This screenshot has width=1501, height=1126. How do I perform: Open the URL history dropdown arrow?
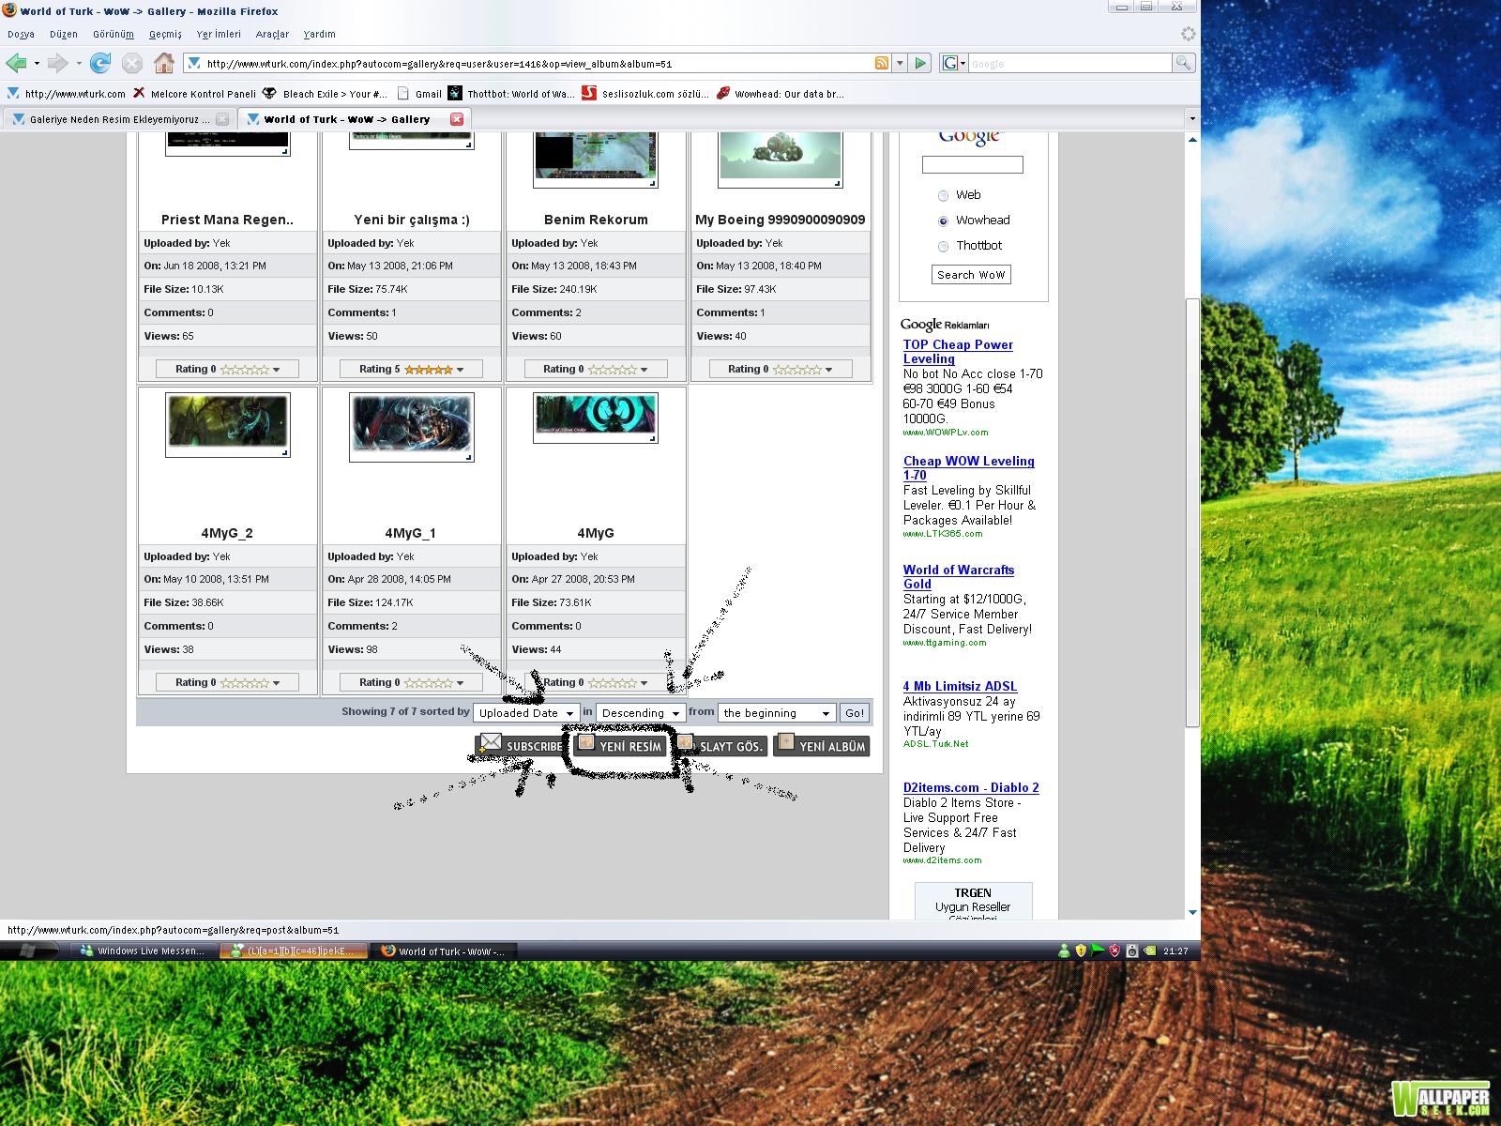[900, 63]
